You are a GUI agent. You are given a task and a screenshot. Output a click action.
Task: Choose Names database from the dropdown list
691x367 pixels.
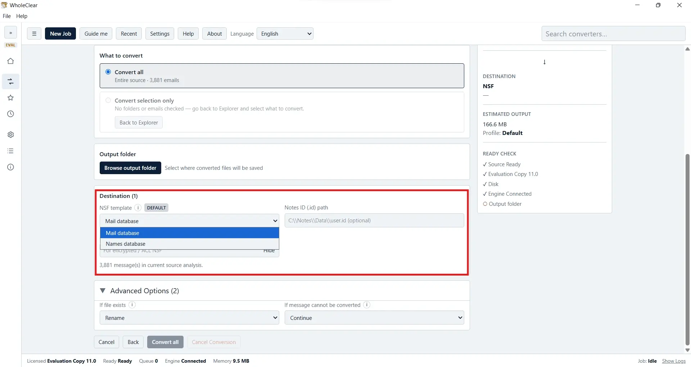coord(189,244)
